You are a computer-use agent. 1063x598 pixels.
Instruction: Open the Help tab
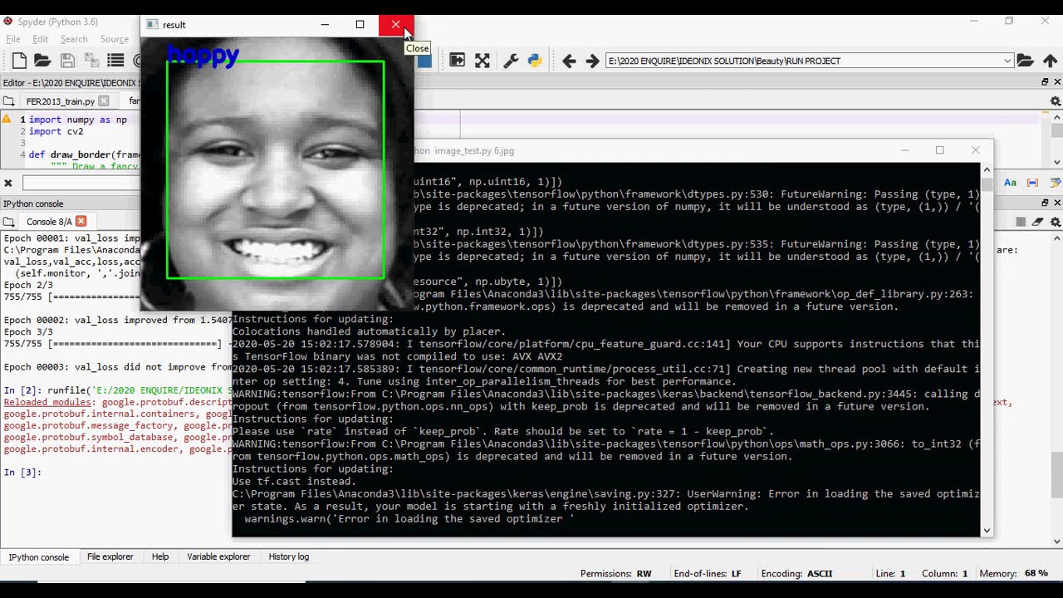point(160,556)
